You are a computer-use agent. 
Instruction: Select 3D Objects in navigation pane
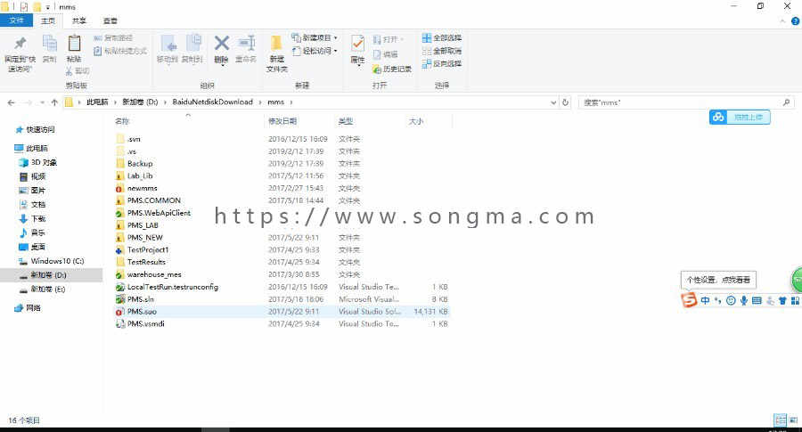pyautogui.click(x=38, y=163)
